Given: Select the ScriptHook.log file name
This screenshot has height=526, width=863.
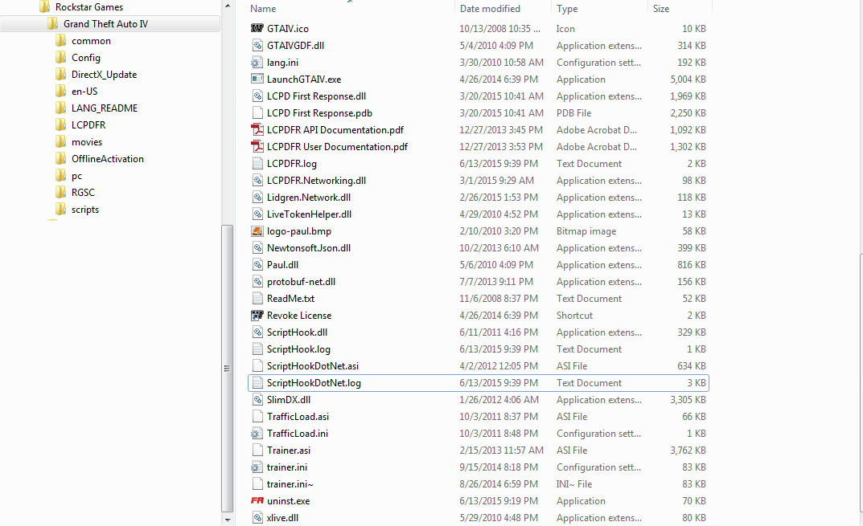Looking at the screenshot, I should pos(299,349).
